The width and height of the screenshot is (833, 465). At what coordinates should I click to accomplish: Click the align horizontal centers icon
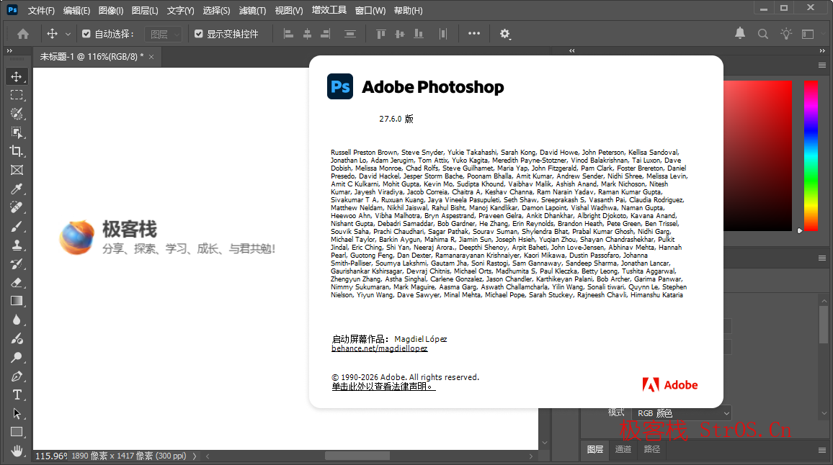(307, 34)
